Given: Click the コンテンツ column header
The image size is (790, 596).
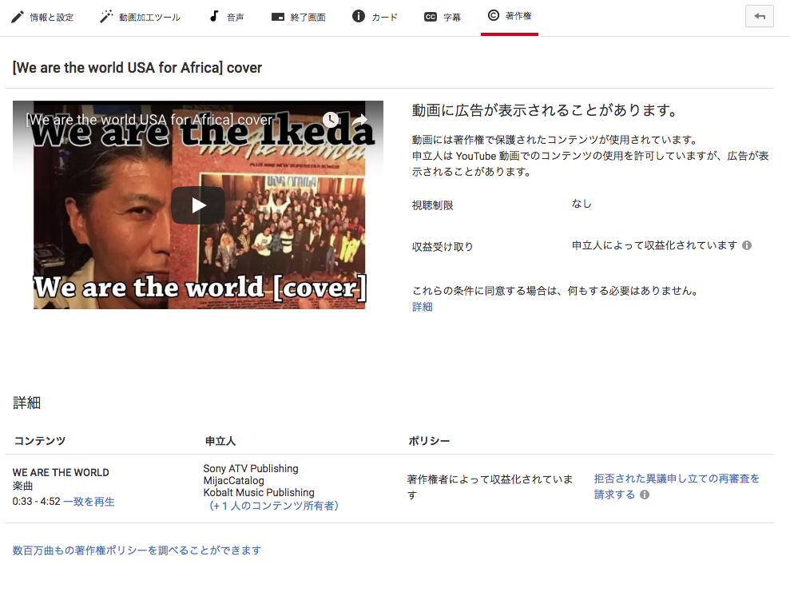Looking at the screenshot, I should pyautogui.click(x=40, y=441).
